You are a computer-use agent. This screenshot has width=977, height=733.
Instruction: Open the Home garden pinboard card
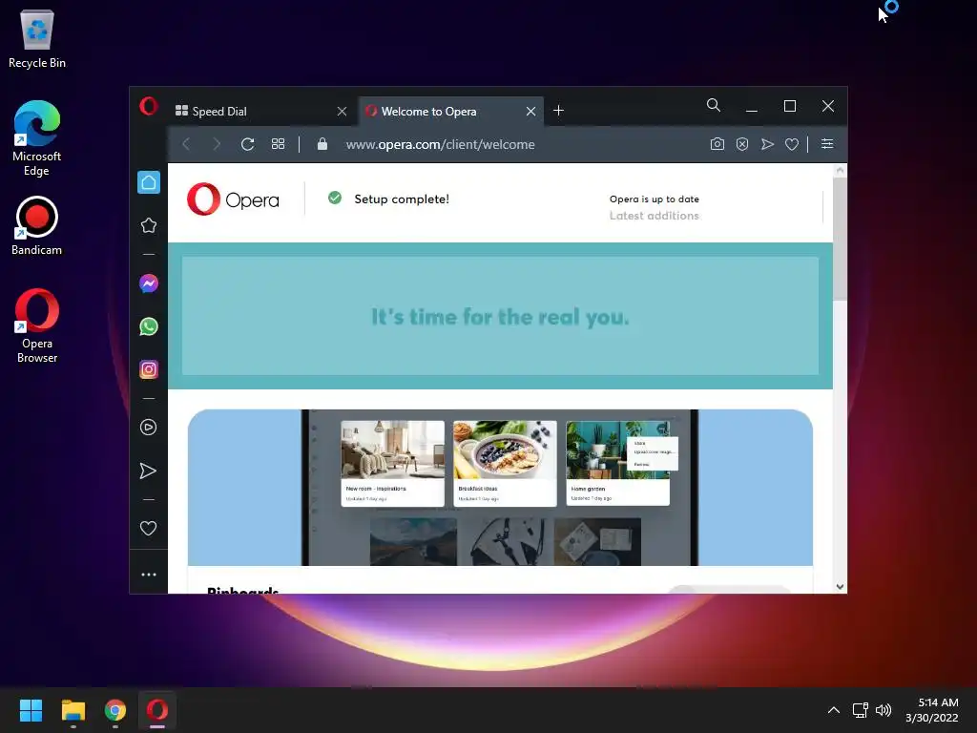click(617, 463)
